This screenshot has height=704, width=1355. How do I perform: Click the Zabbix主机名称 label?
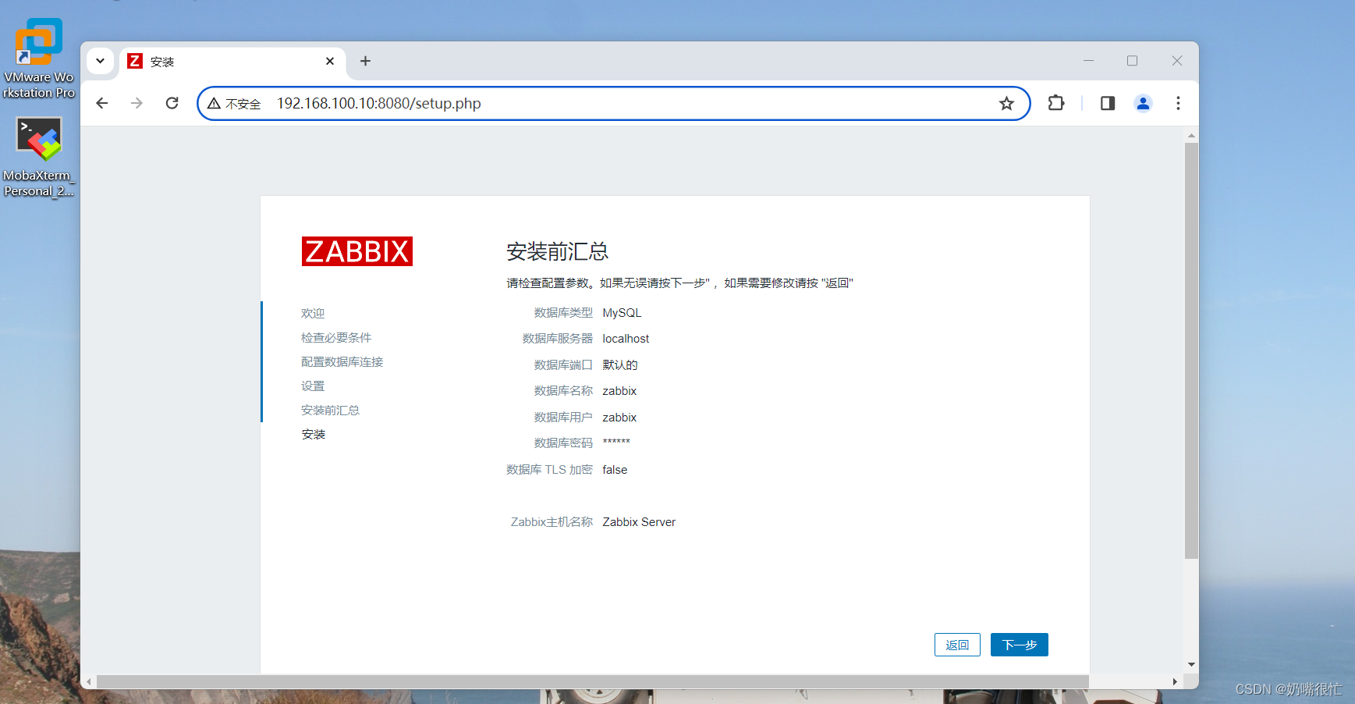(552, 522)
